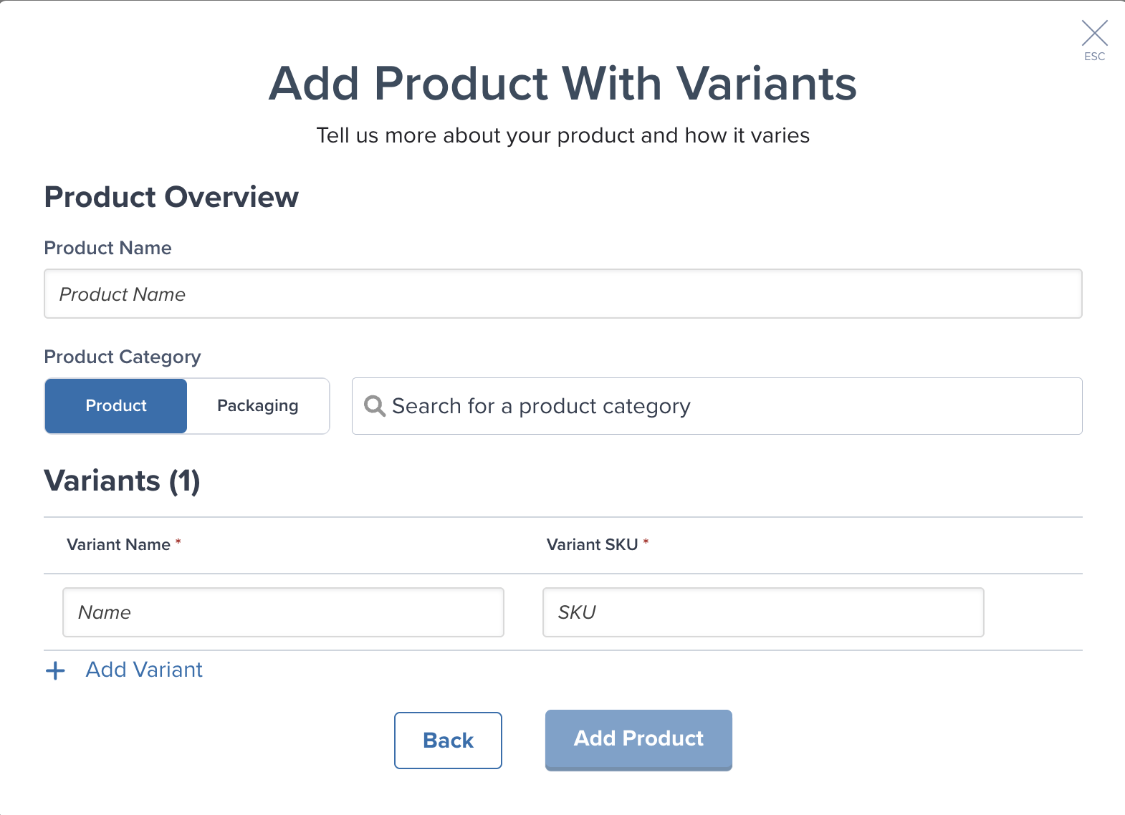
Task: Click inside the Product Name field
Action: coord(562,294)
